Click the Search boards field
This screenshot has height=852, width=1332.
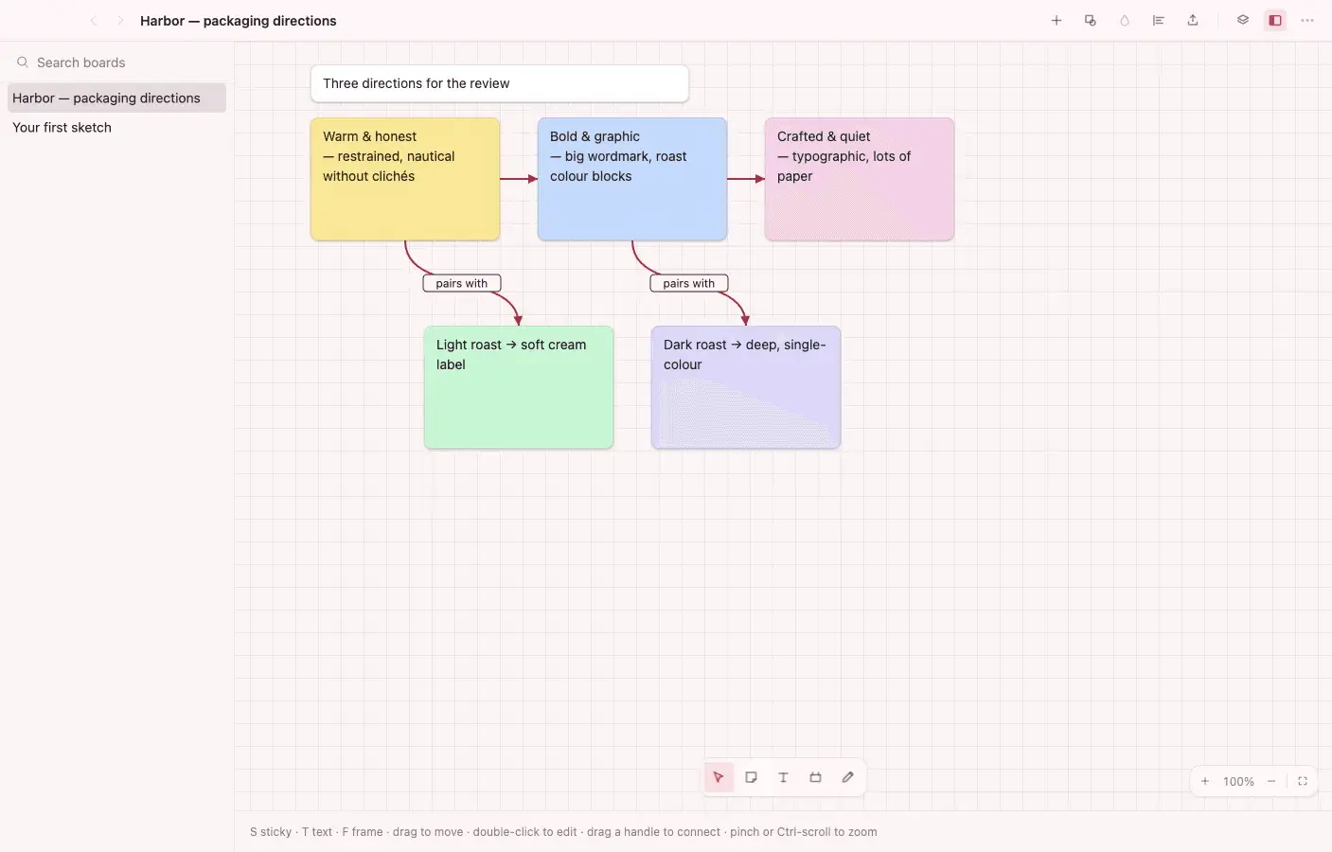[116, 62]
